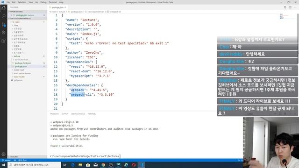The height and width of the screenshot is (168, 299).
Task: Open the Explorer view in activity bar
Action: pyautogui.click(x=3, y=8)
